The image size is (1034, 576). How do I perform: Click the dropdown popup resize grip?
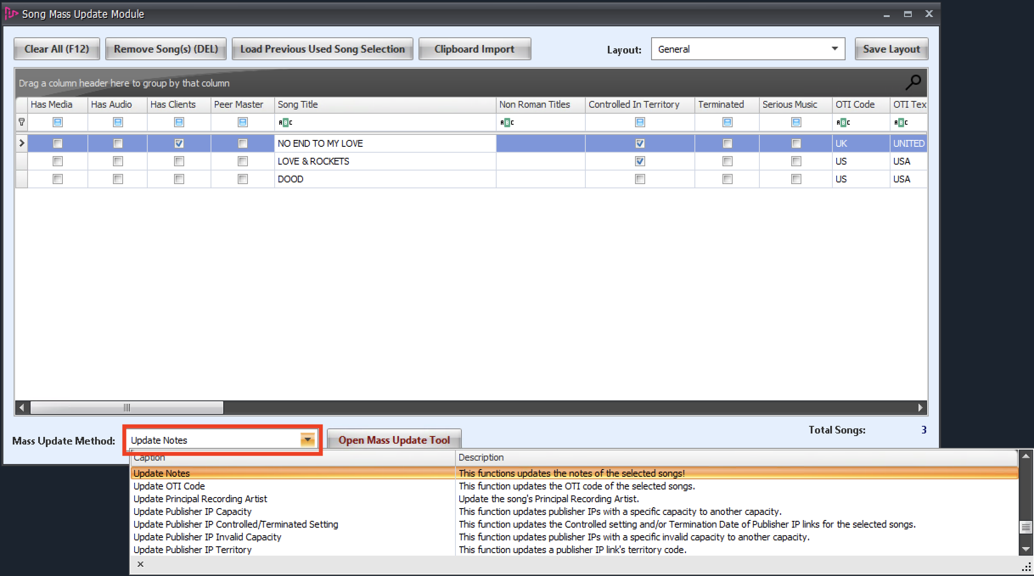point(1026,568)
